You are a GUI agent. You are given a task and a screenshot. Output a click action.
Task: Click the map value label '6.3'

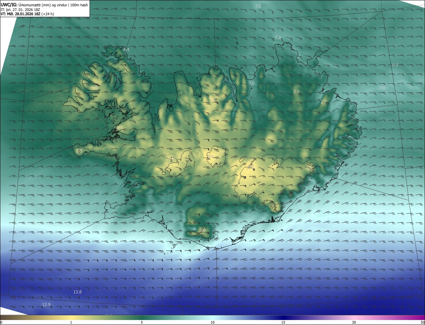pos(395,65)
